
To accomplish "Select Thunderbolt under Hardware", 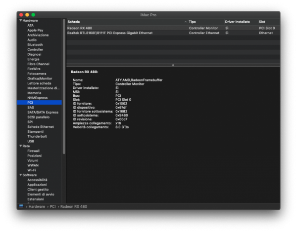I will tap(37, 136).
